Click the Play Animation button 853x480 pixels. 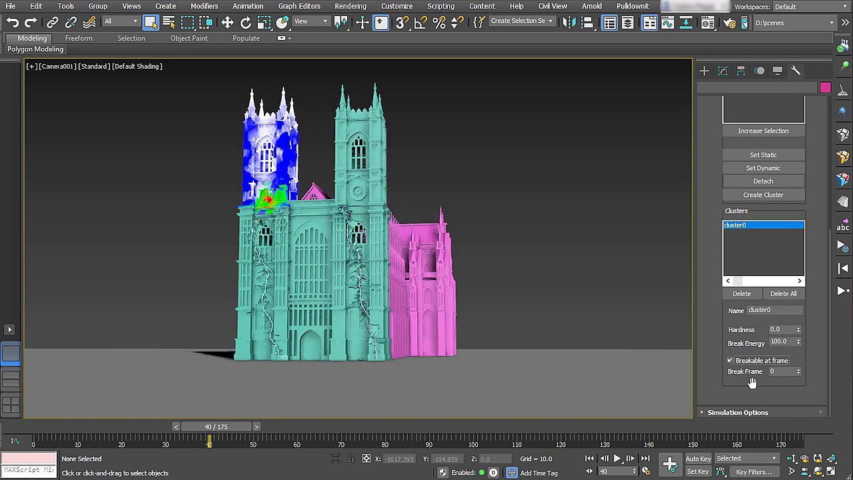point(616,459)
